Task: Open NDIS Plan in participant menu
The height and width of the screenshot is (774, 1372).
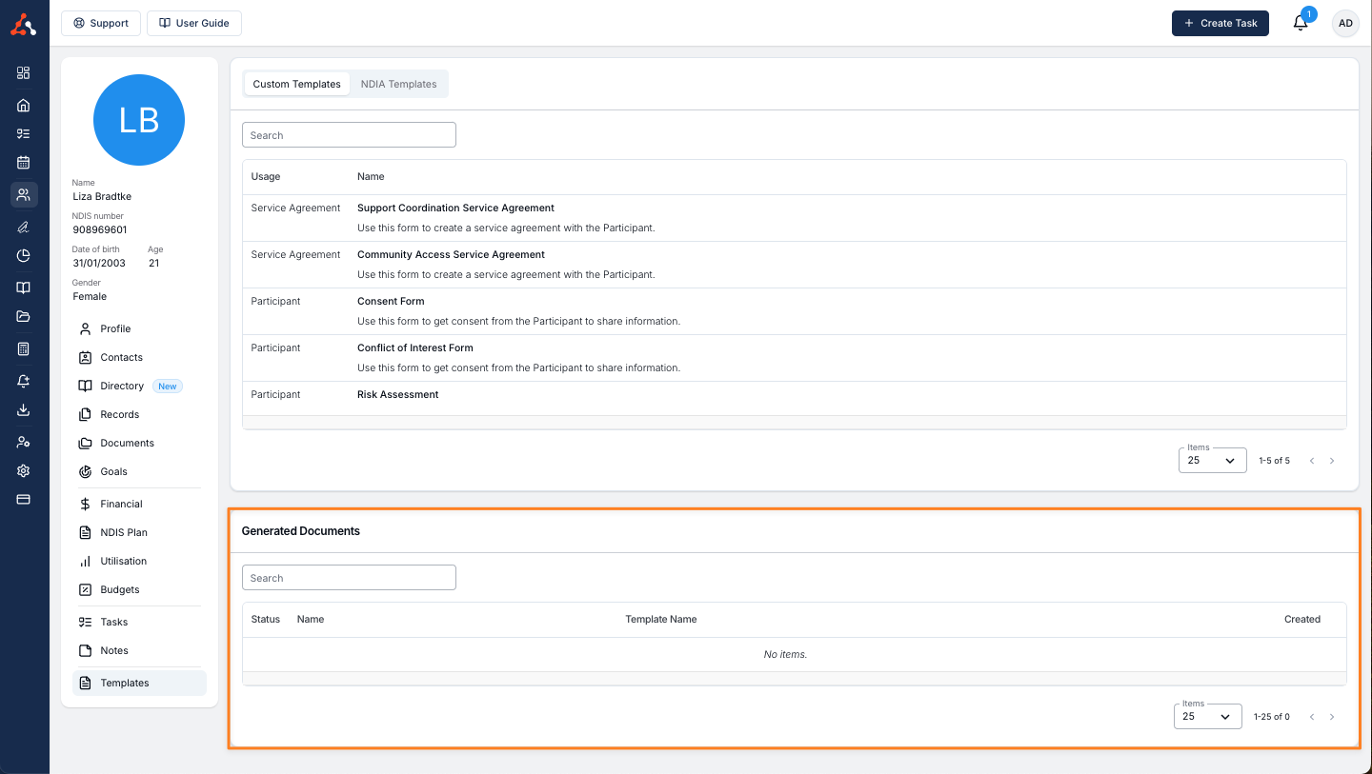Action: 124,532
